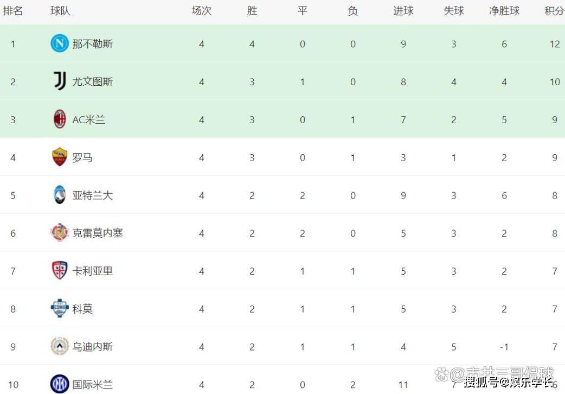Open the Atalanta logo
The image size is (565, 394).
click(x=59, y=195)
